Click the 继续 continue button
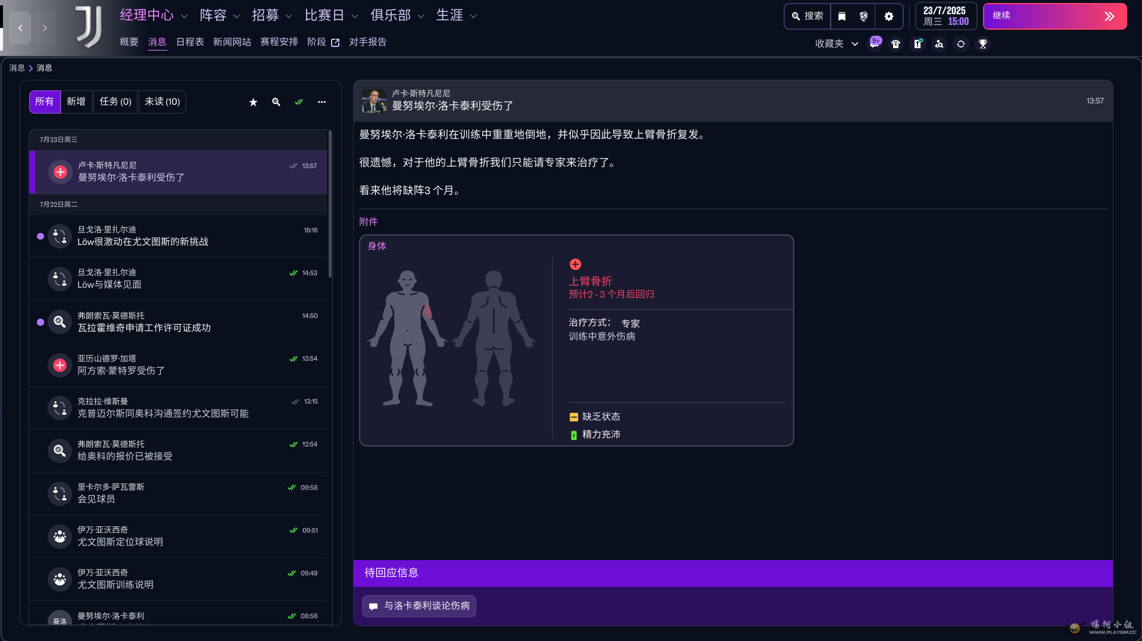This screenshot has width=1142, height=641. click(1054, 17)
